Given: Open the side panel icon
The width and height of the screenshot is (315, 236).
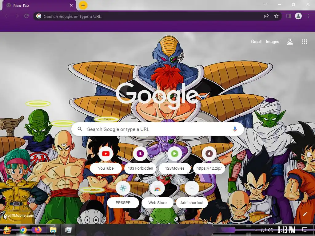Looking at the screenshot, I should tap(289, 16).
